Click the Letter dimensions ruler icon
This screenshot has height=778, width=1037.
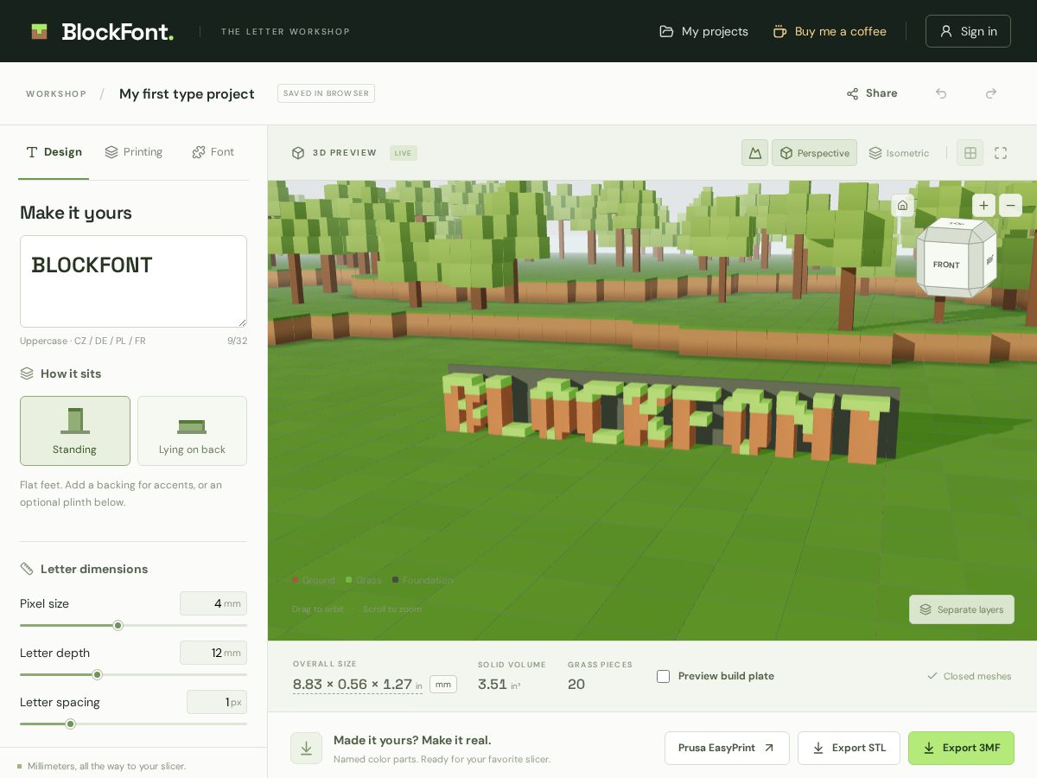[x=27, y=569]
